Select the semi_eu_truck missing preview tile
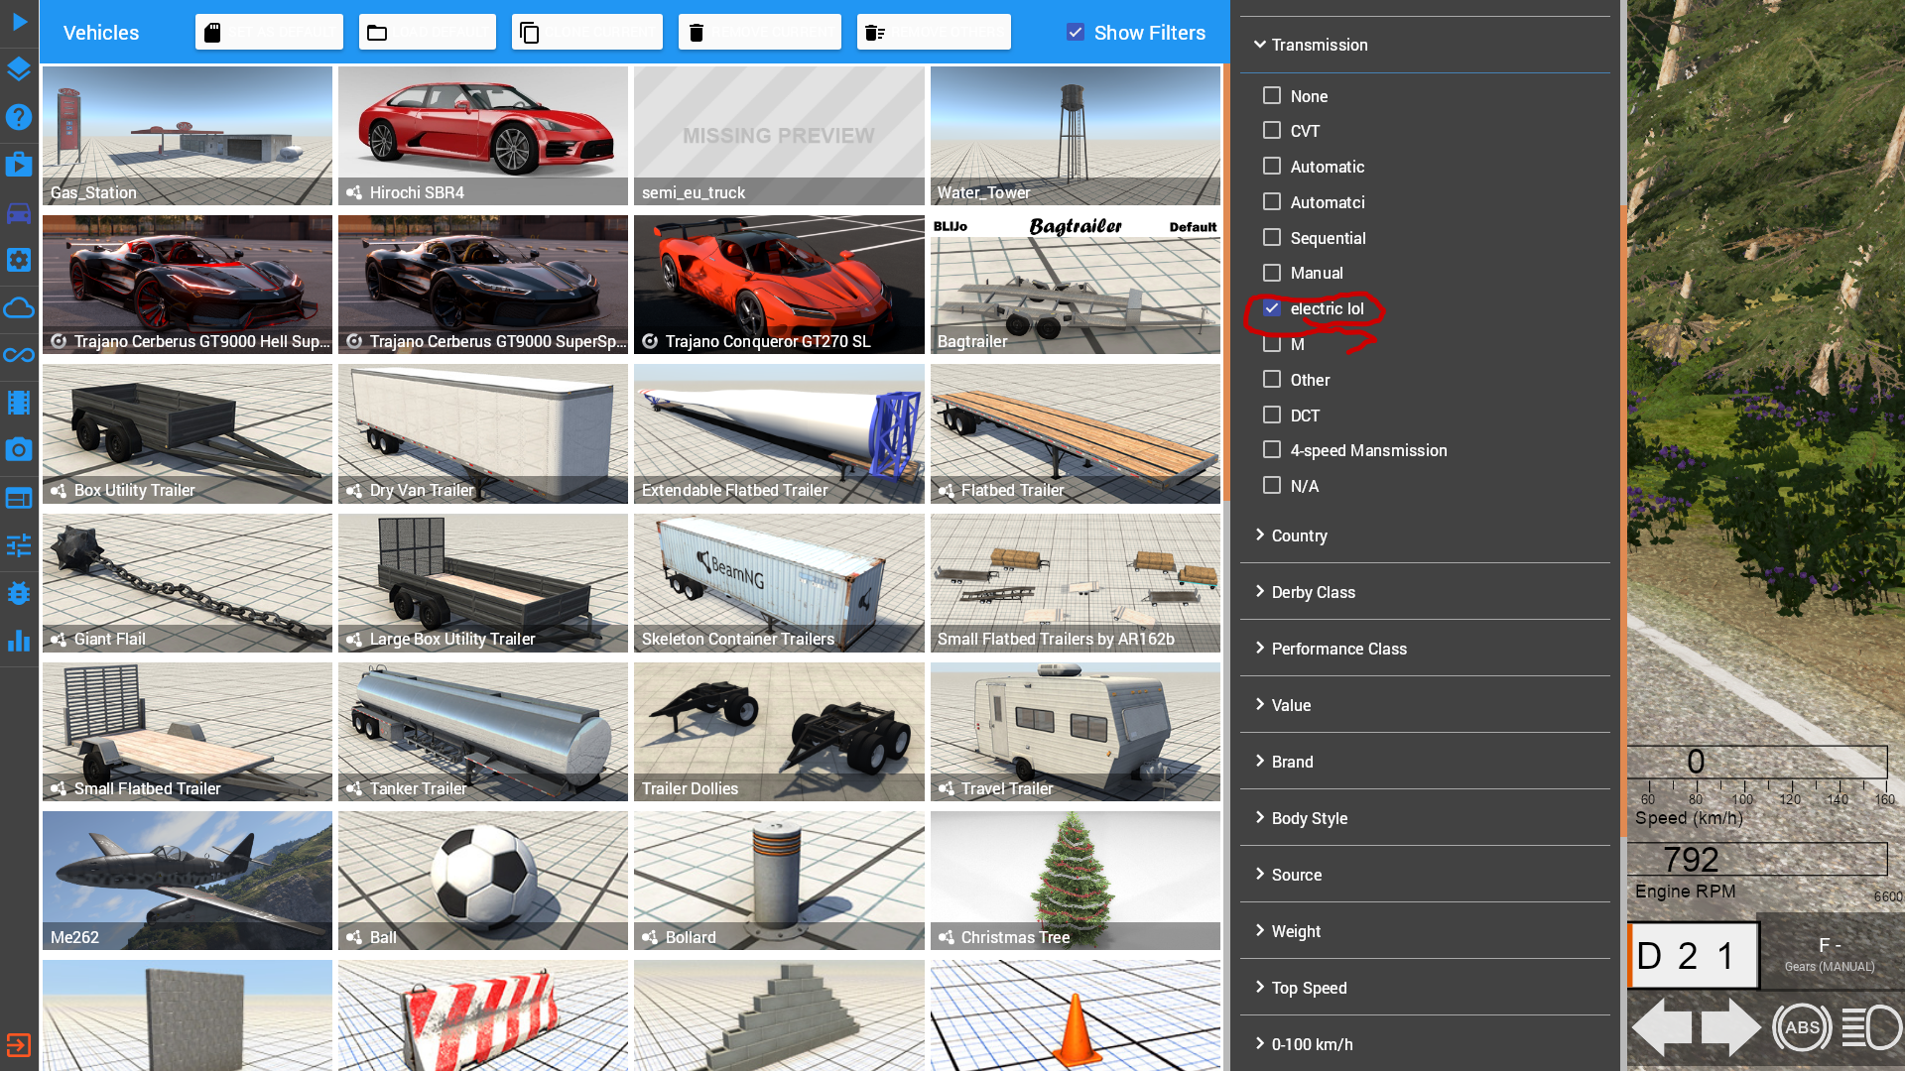 pyautogui.click(x=779, y=136)
